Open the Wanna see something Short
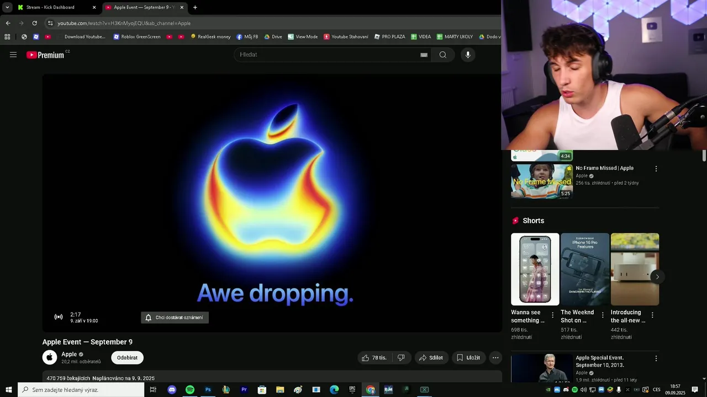The image size is (707, 397). click(x=535, y=269)
